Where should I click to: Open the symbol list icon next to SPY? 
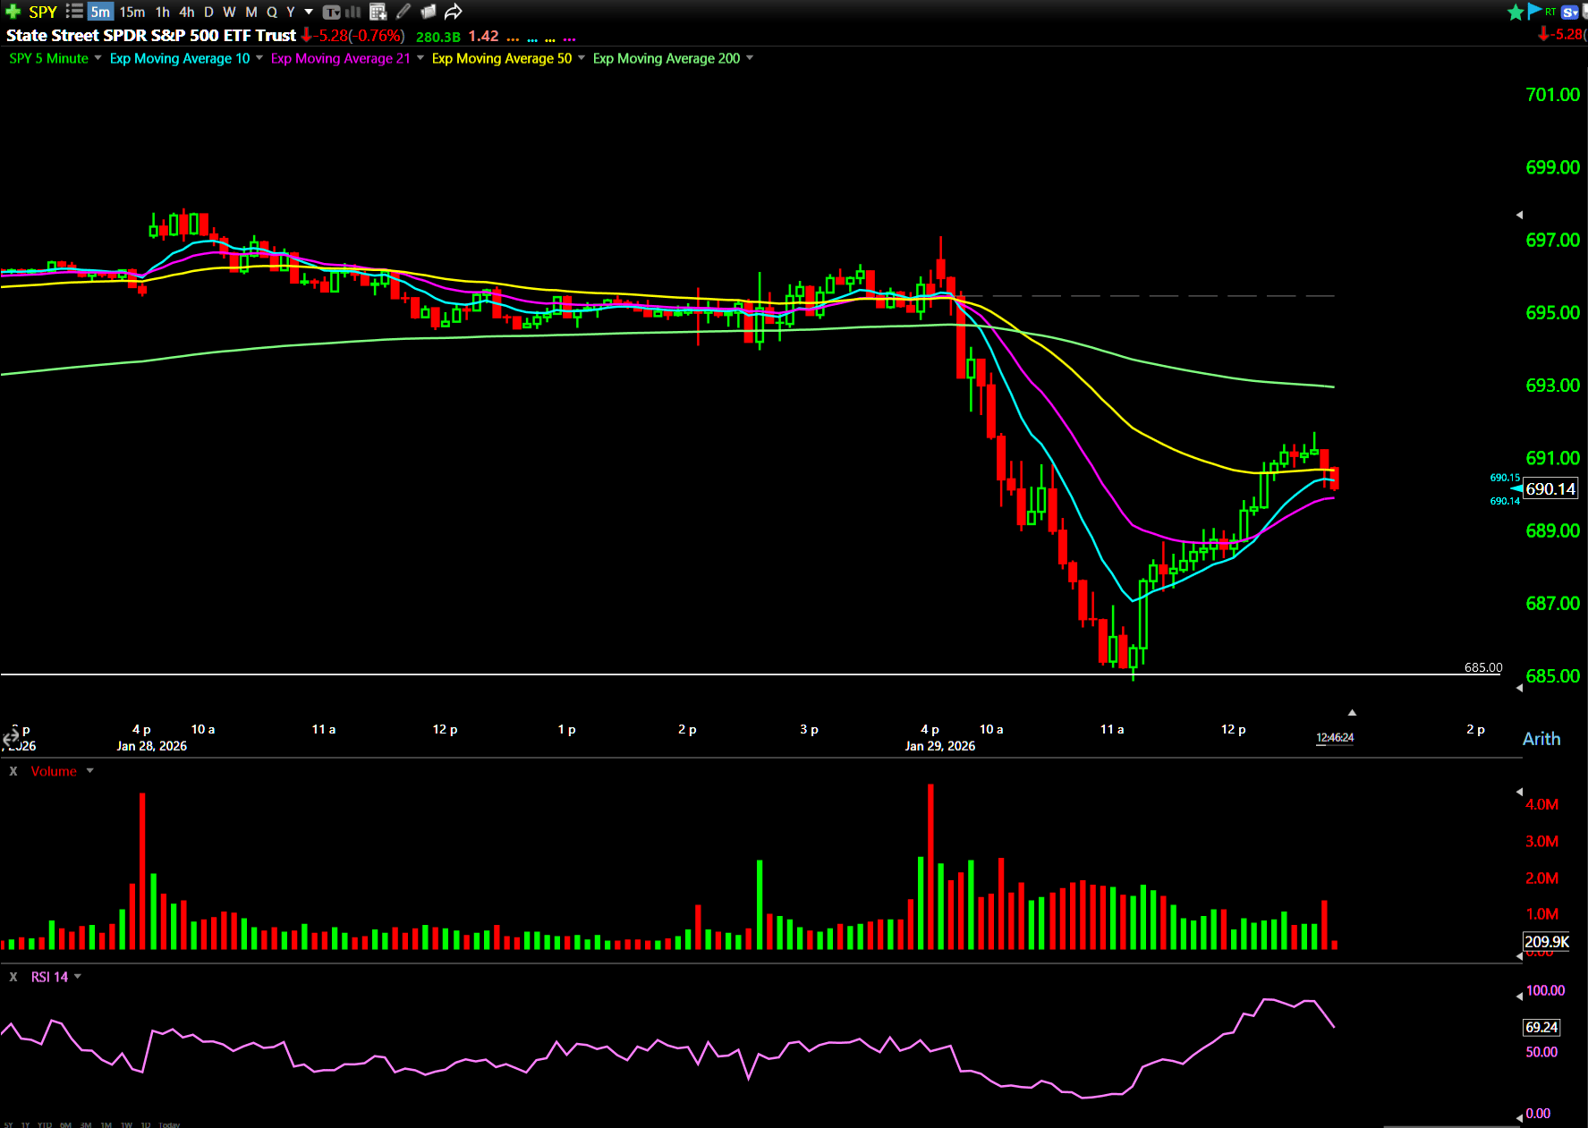pyautogui.click(x=74, y=12)
